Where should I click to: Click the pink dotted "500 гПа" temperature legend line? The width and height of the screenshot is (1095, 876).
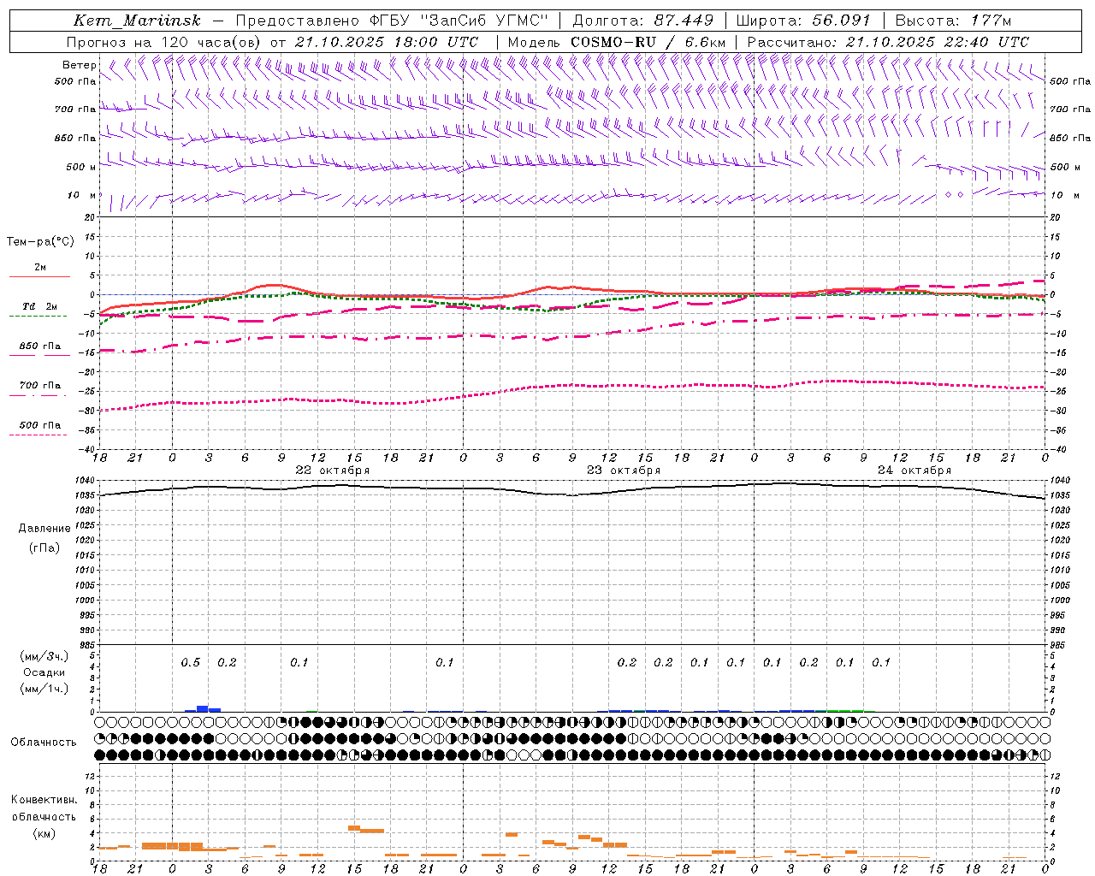(x=38, y=435)
